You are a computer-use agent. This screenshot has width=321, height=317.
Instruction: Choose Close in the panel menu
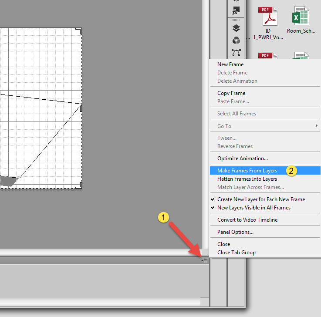point(265,244)
